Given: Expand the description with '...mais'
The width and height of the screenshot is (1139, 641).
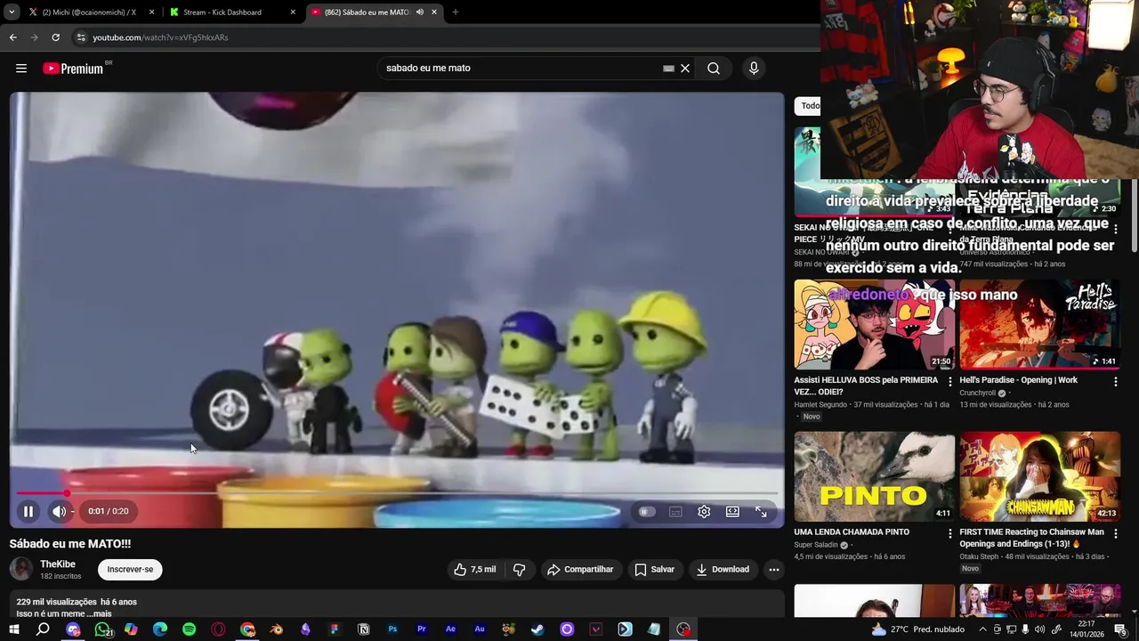Looking at the screenshot, I should coord(97,613).
